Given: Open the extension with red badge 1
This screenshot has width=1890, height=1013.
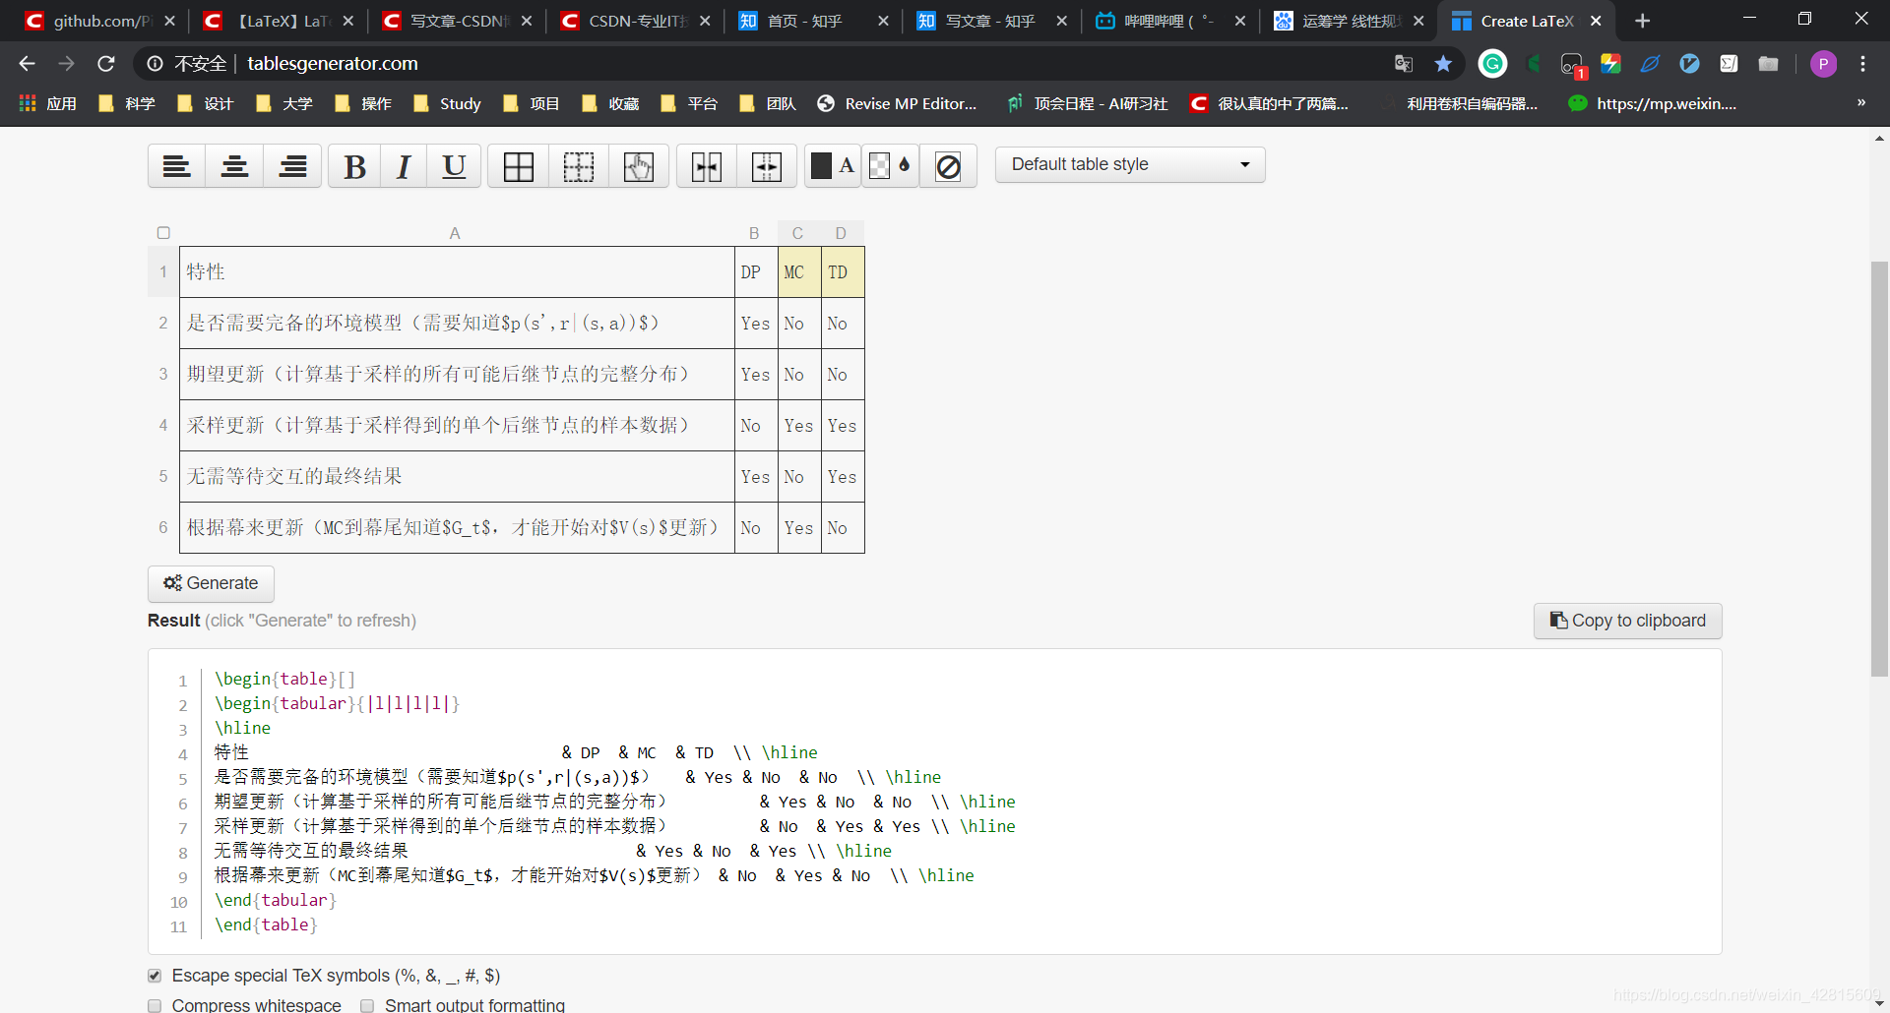Looking at the screenshot, I should pyautogui.click(x=1572, y=64).
